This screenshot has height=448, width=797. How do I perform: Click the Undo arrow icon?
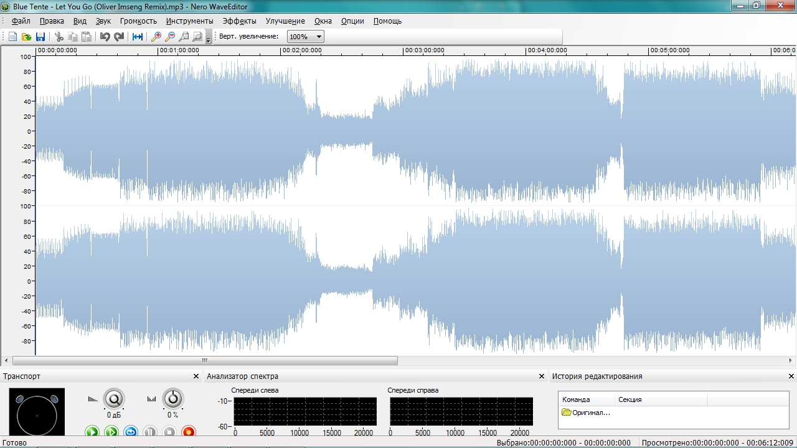(x=105, y=37)
